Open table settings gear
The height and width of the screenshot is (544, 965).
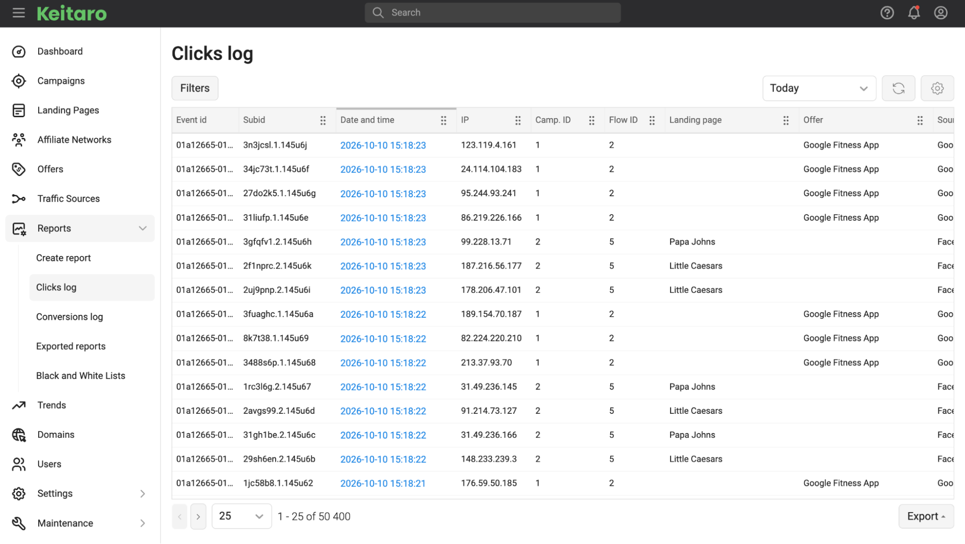click(x=937, y=88)
